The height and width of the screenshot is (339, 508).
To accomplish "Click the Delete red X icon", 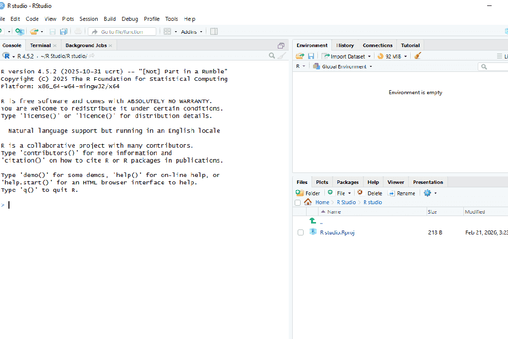I will [360, 192].
